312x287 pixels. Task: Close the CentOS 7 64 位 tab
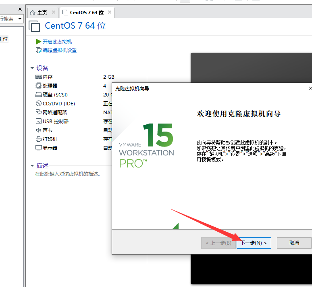pos(109,12)
